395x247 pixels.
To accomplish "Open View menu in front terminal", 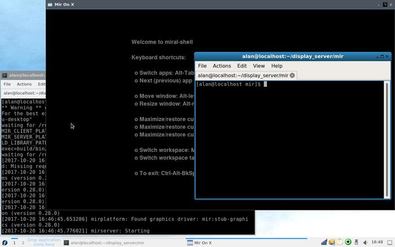I will pos(258,66).
